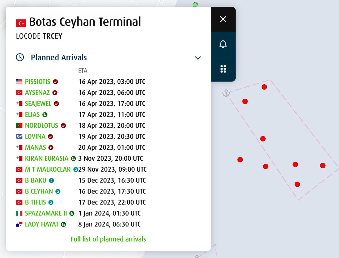Click the green vessel marker above the popup
339x258 pixels.
(x=195, y=4)
